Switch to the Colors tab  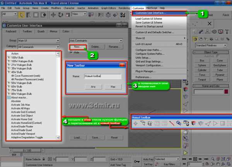pos(66,31)
